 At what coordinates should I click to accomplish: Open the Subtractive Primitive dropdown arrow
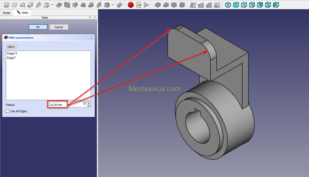point(112,5)
